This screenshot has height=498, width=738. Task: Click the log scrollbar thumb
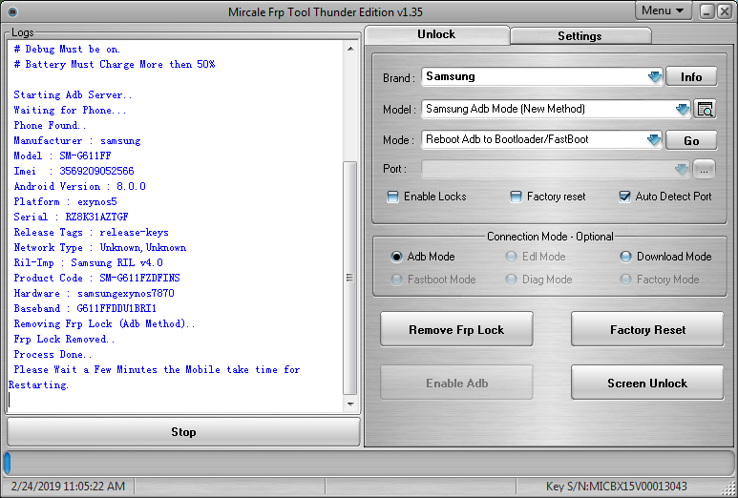point(350,278)
